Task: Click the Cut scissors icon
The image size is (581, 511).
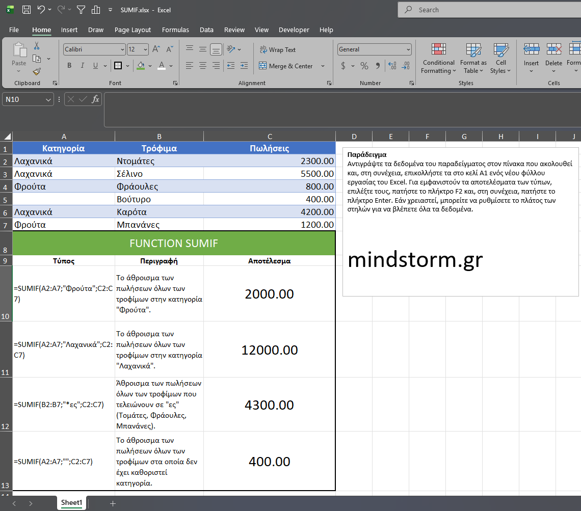Action: click(x=36, y=46)
